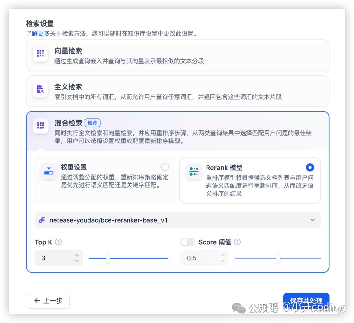Select the 权重设置 radio button
Viewport: 354px width, 323px height.
click(165, 167)
